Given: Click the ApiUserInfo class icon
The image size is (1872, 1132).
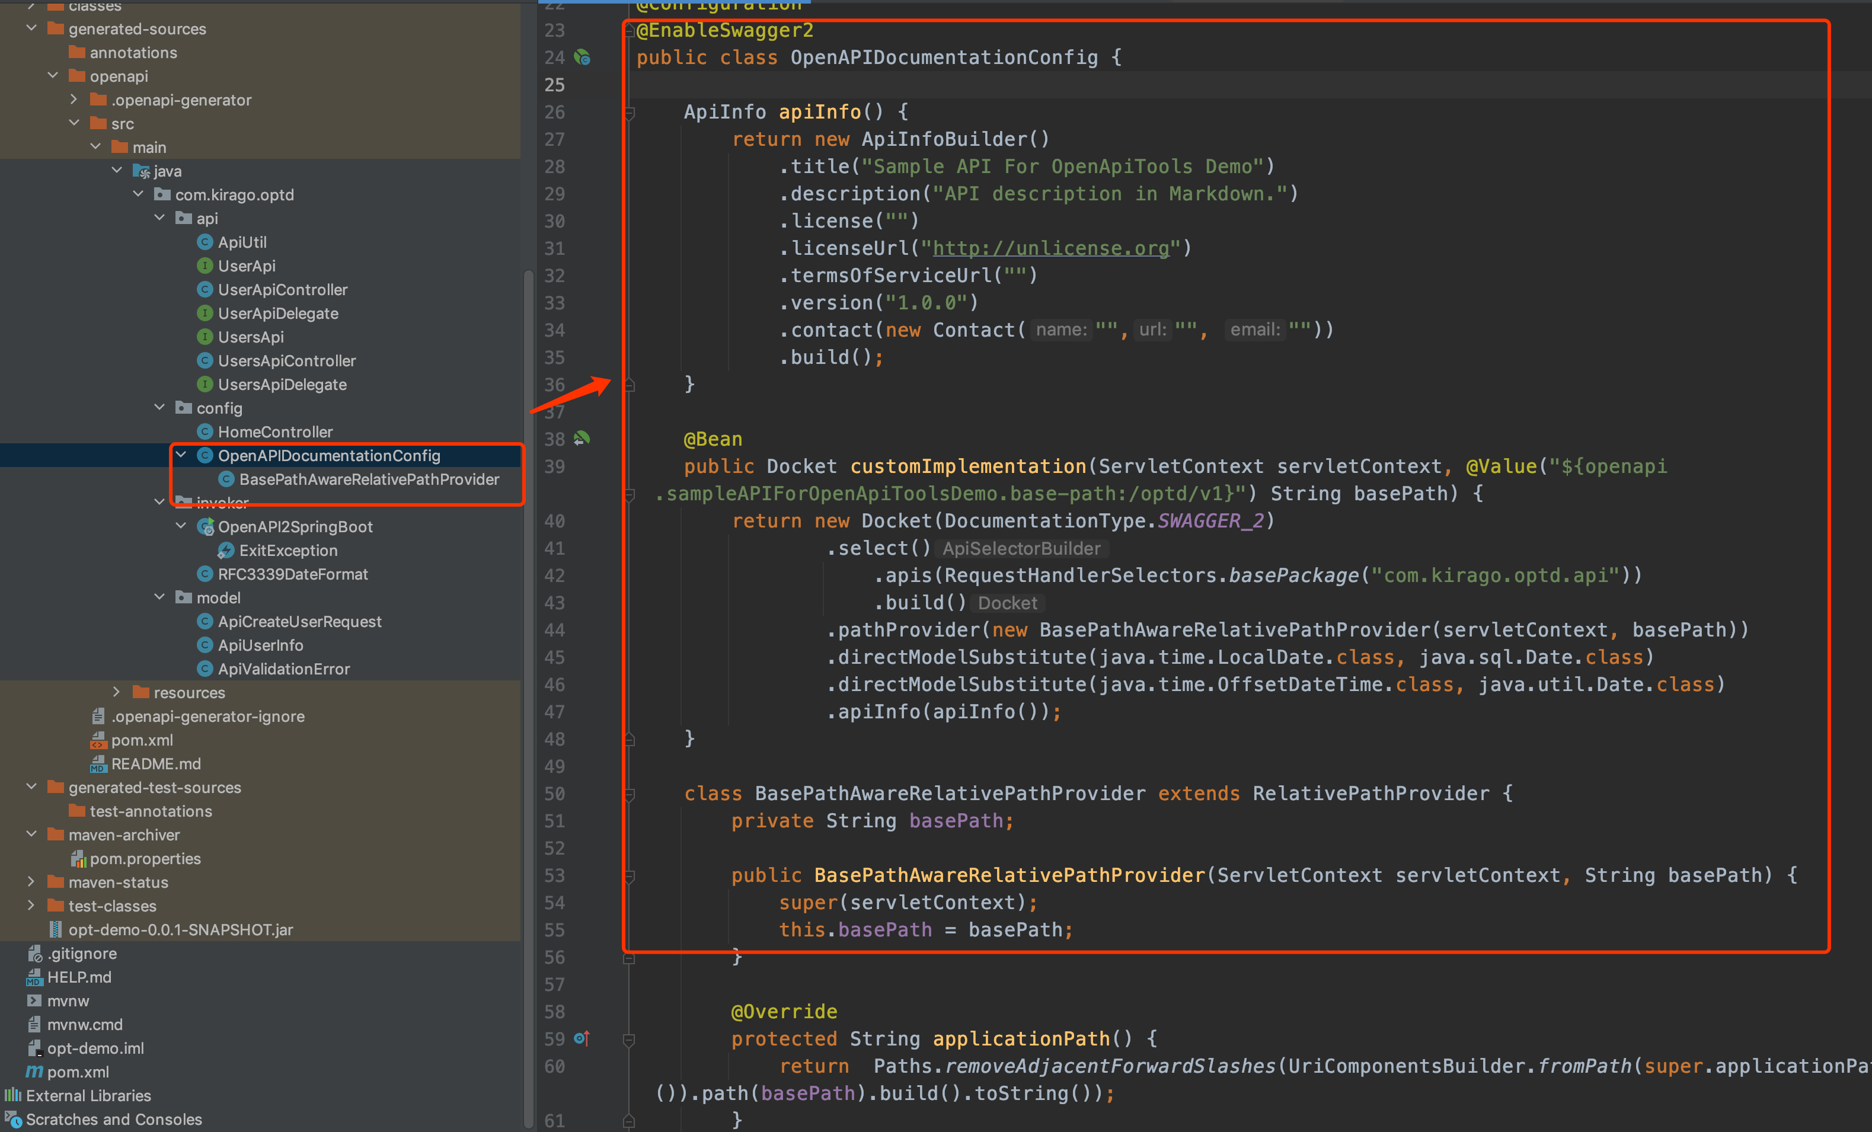Looking at the screenshot, I should 205,645.
